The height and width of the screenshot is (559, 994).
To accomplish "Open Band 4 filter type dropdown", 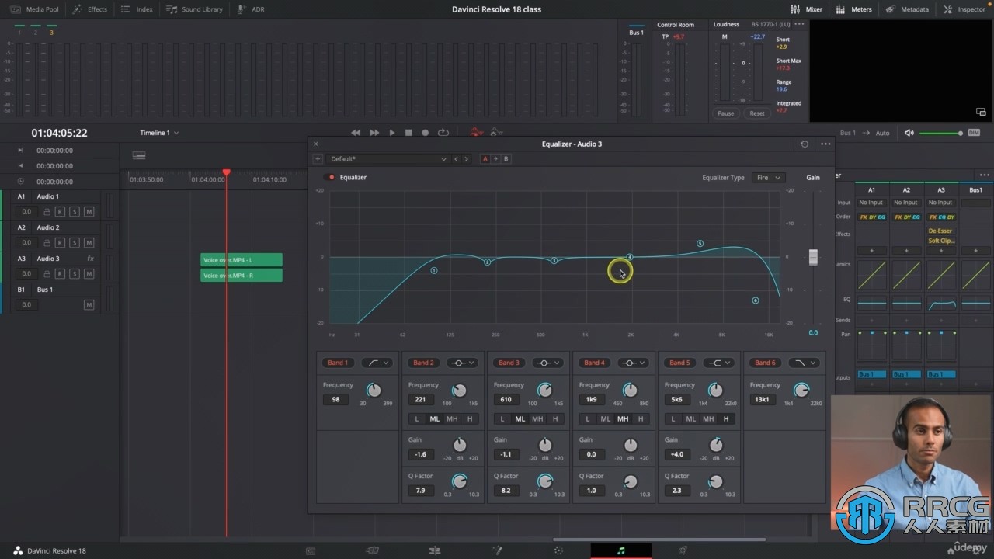I will coord(633,363).
